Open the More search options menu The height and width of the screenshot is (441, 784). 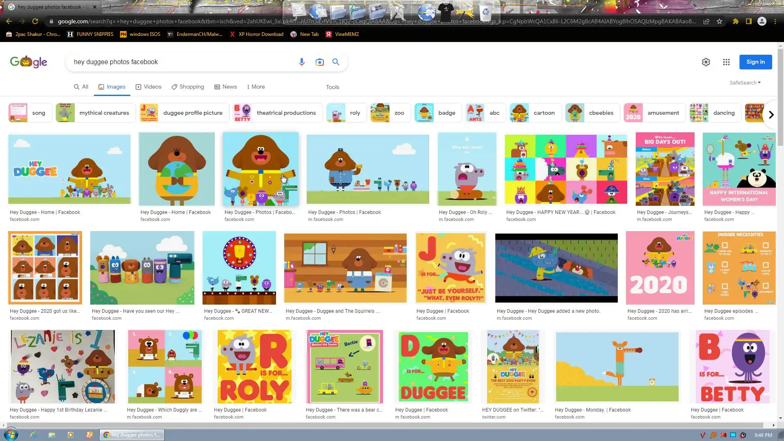tap(256, 87)
